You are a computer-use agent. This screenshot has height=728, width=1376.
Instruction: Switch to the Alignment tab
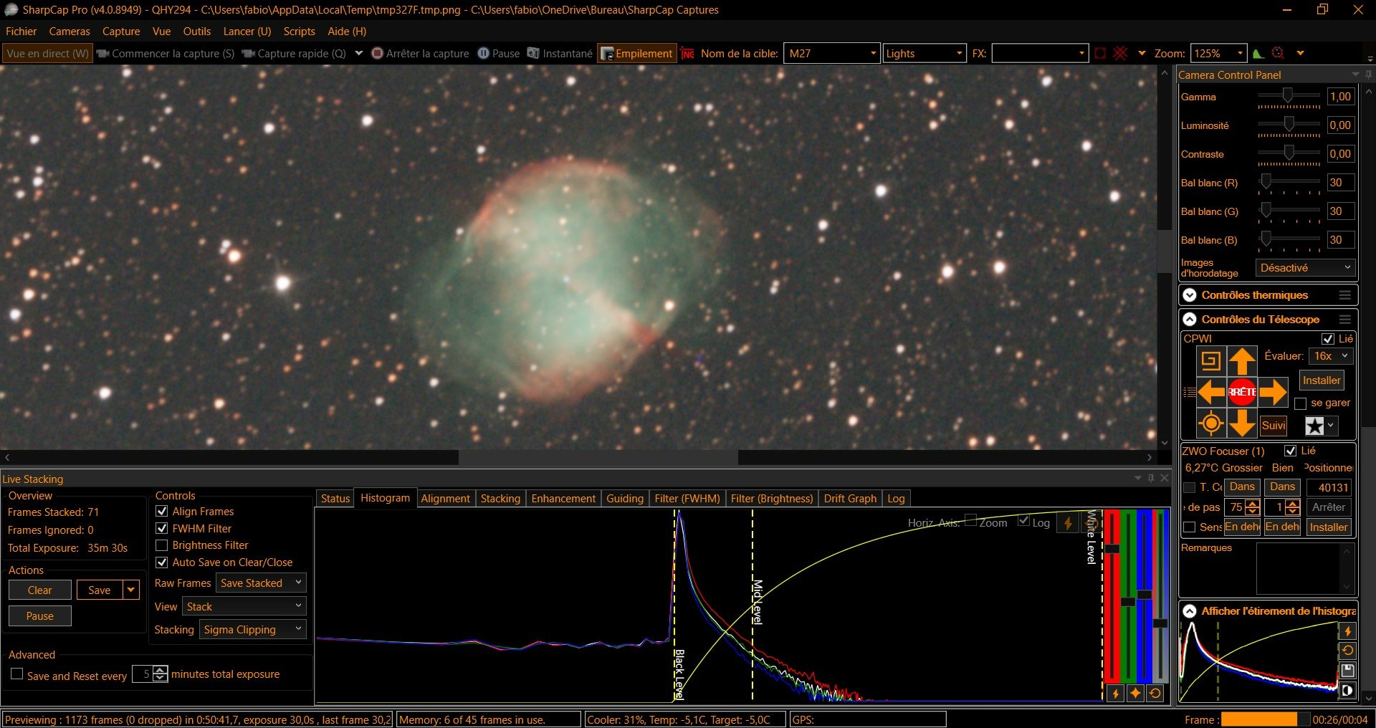[445, 499]
